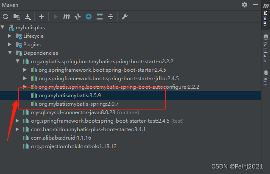Viewport: 270px width, 174px height.
Task: Run selected Maven build icon
Action: 56,17
